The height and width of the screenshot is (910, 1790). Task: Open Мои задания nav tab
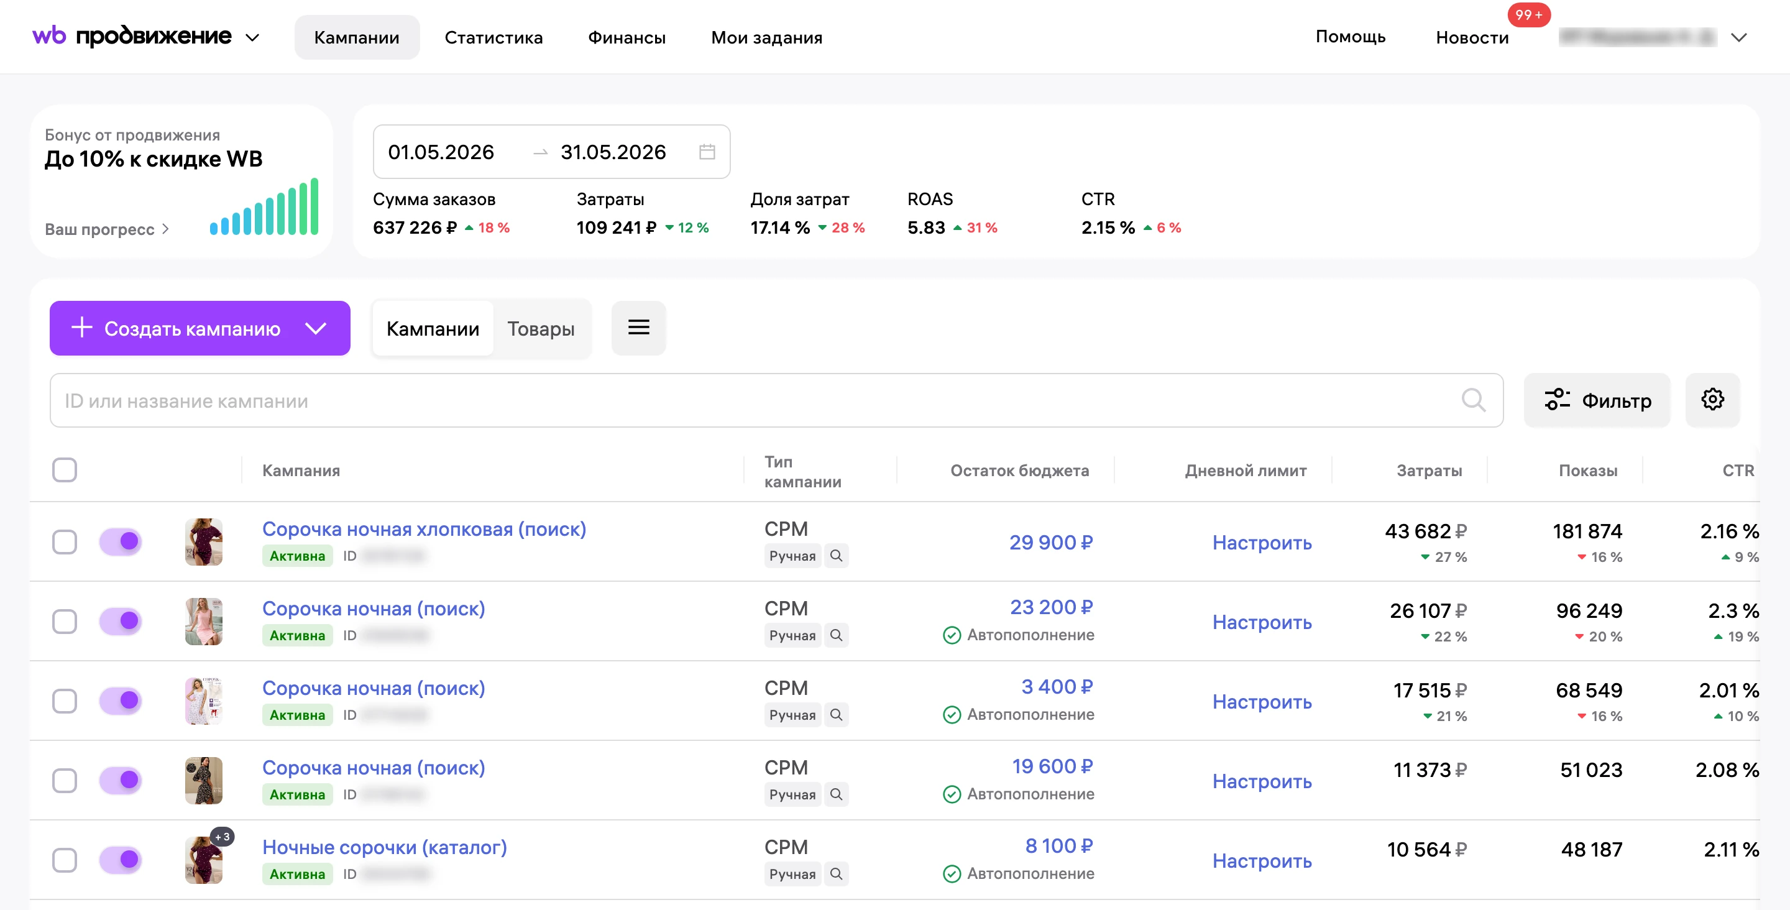[x=766, y=37]
